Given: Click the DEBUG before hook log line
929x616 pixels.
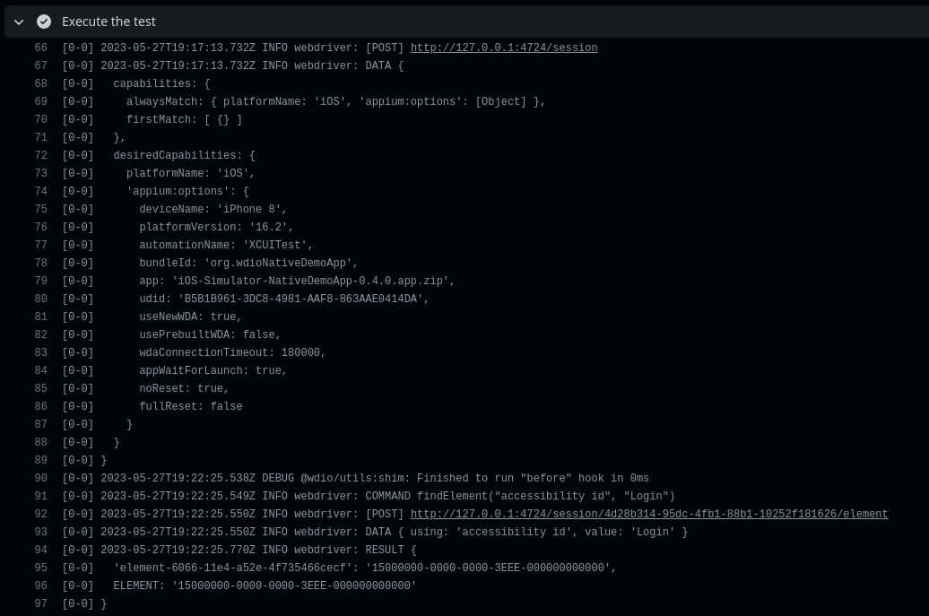Looking at the screenshot, I should click(x=375, y=478).
